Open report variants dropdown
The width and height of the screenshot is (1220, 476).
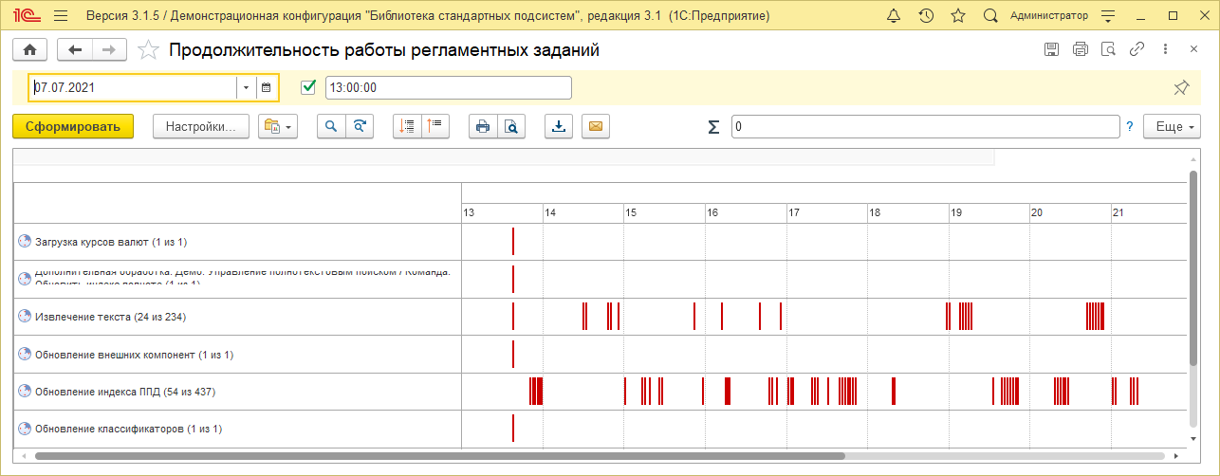pyautogui.click(x=278, y=126)
